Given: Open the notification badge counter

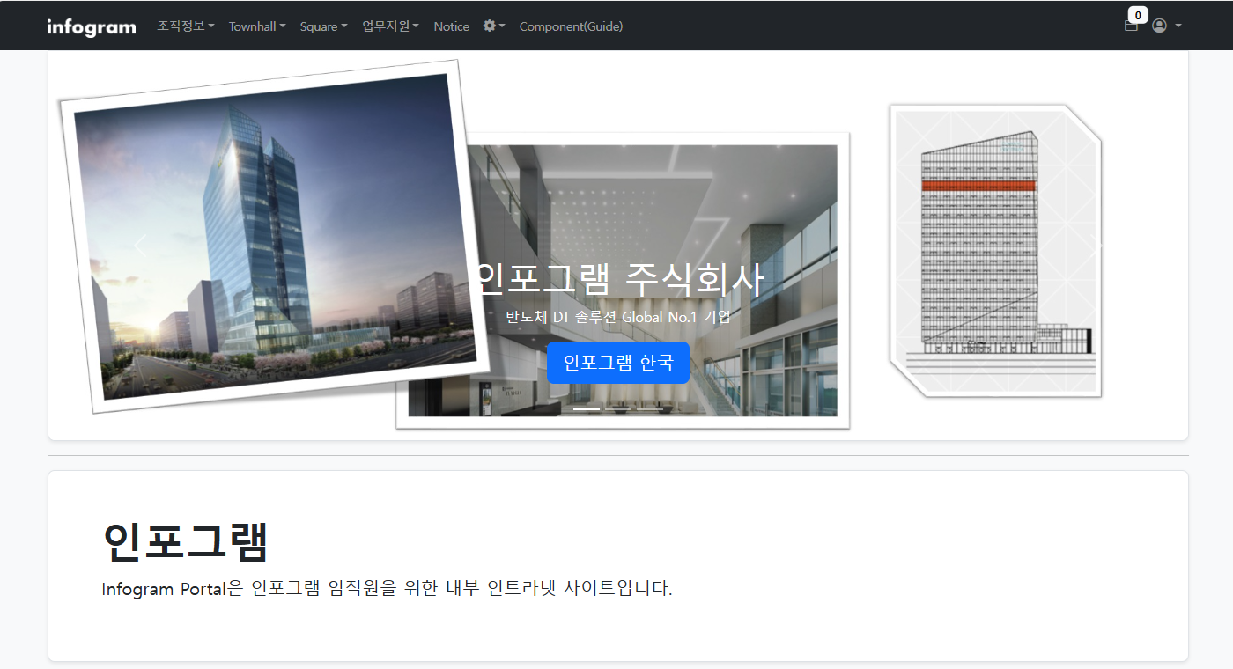Looking at the screenshot, I should (1138, 14).
